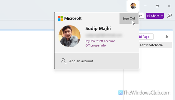Minimize the OneNote window
The height and width of the screenshot is (100, 175).
pyautogui.click(x=145, y=6)
